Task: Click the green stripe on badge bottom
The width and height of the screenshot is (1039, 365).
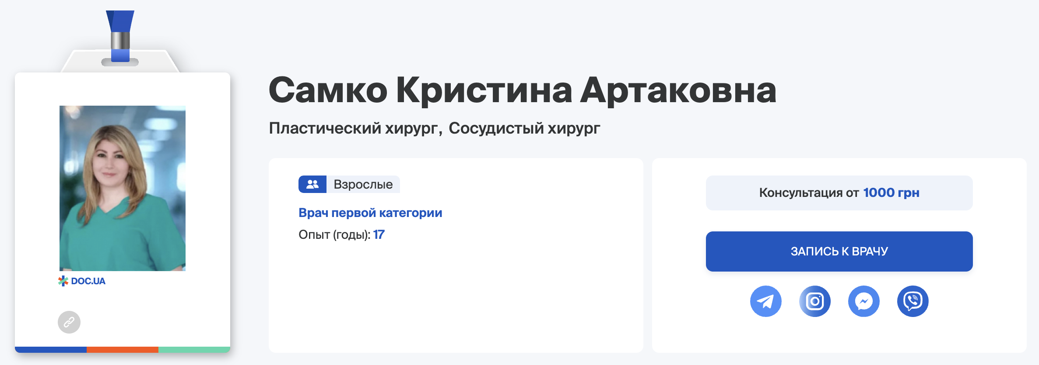Action: [x=194, y=350]
